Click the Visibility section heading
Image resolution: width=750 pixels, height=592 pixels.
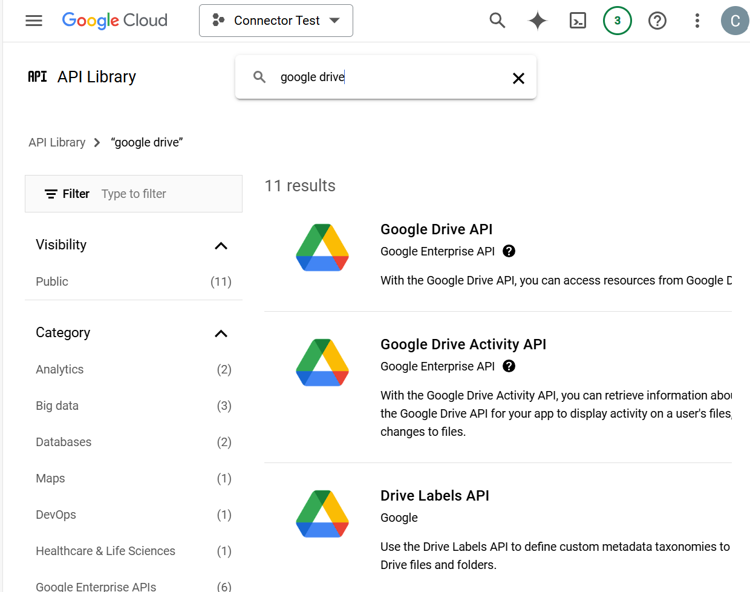61,245
